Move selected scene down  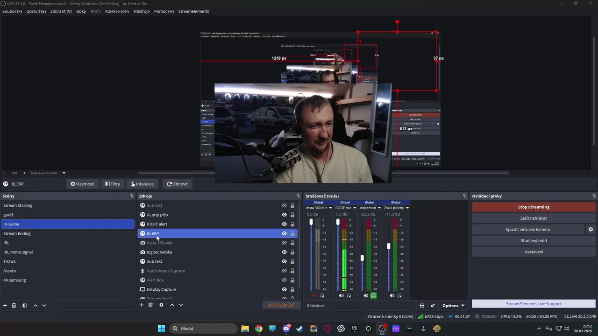(x=44, y=305)
